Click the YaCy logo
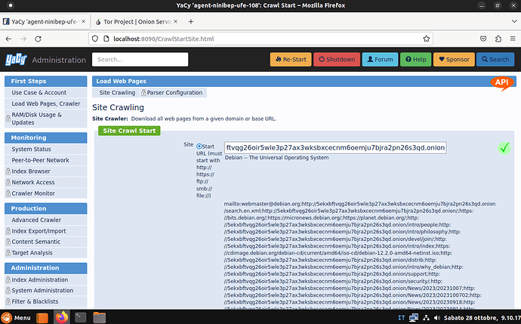Image resolution: width=521 pixels, height=324 pixels. click(x=16, y=60)
